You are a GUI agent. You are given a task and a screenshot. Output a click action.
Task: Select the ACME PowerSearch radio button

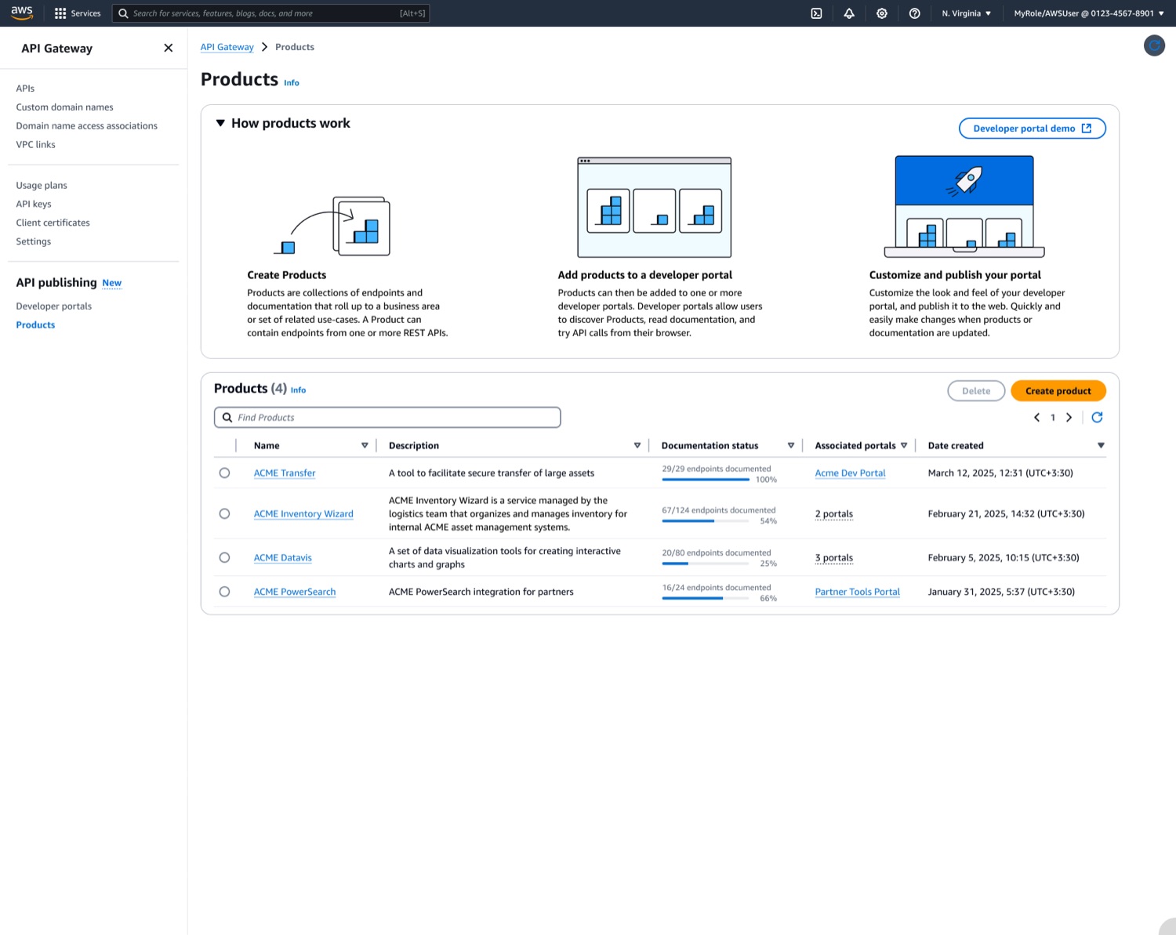click(224, 592)
